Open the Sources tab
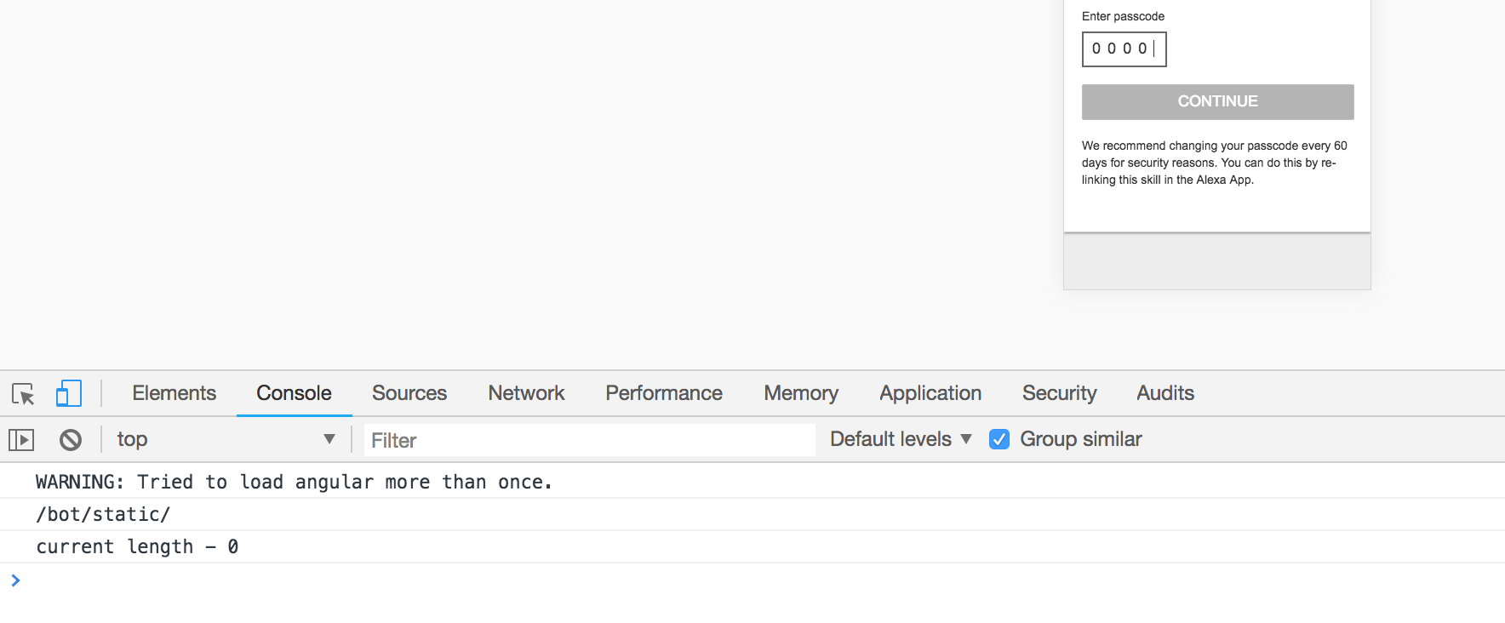The height and width of the screenshot is (623, 1505). coord(409,393)
